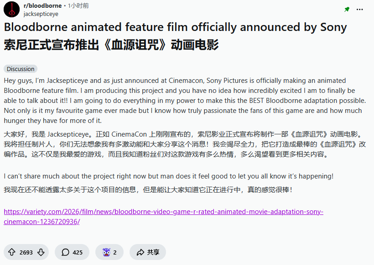
Task: Open the r/bloodborne community avatar
Action: pos(11,10)
